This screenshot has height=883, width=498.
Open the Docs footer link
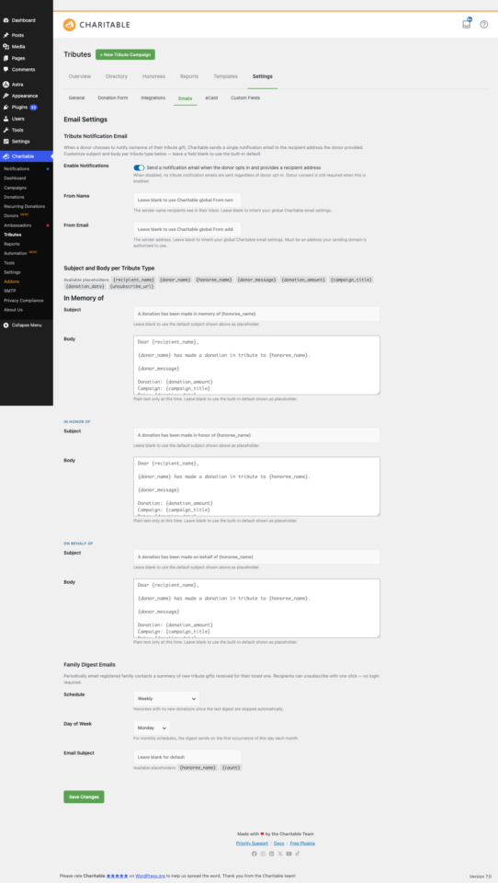[279, 843]
